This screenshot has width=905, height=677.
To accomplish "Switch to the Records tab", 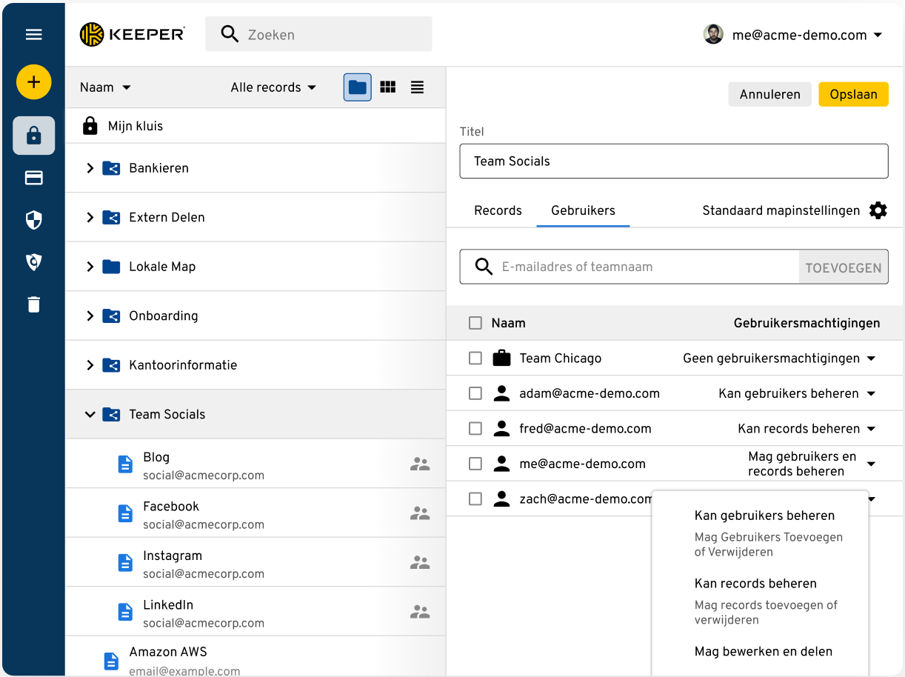I will pyautogui.click(x=498, y=210).
